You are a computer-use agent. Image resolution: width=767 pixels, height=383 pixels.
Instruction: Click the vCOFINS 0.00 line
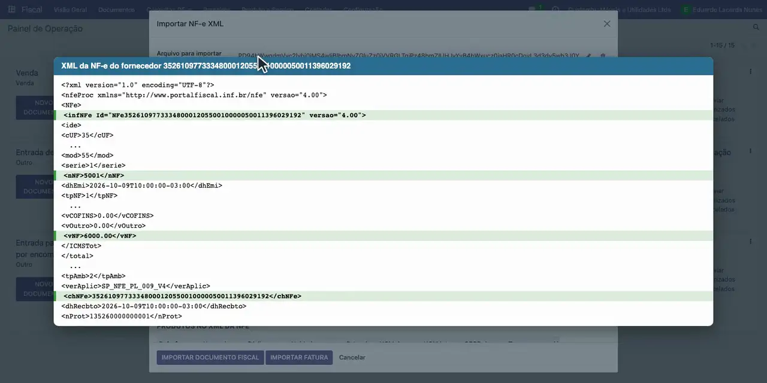pyautogui.click(x=107, y=215)
